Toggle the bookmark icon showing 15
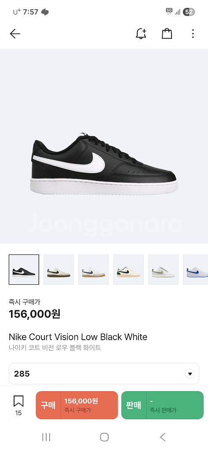 coord(18,405)
